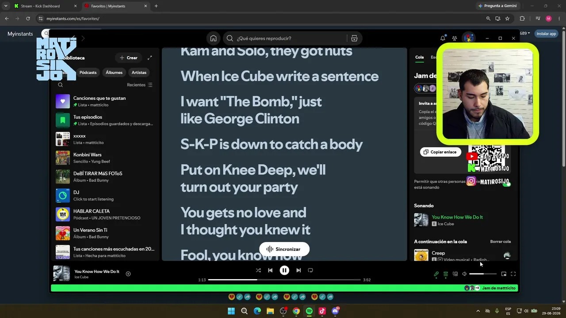Open the Windows Start menu
This screenshot has height=318, width=566.
(x=231, y=311)
